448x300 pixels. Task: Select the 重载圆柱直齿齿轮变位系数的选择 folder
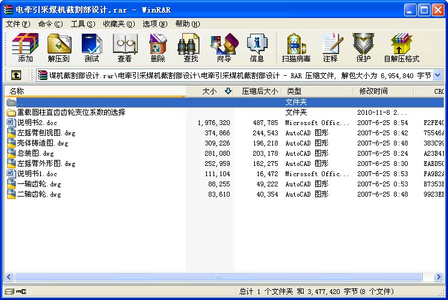[x=71, y=112]
